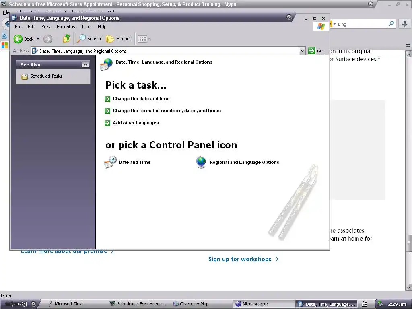Open Scheduled Tasks link

pos(46,76)
